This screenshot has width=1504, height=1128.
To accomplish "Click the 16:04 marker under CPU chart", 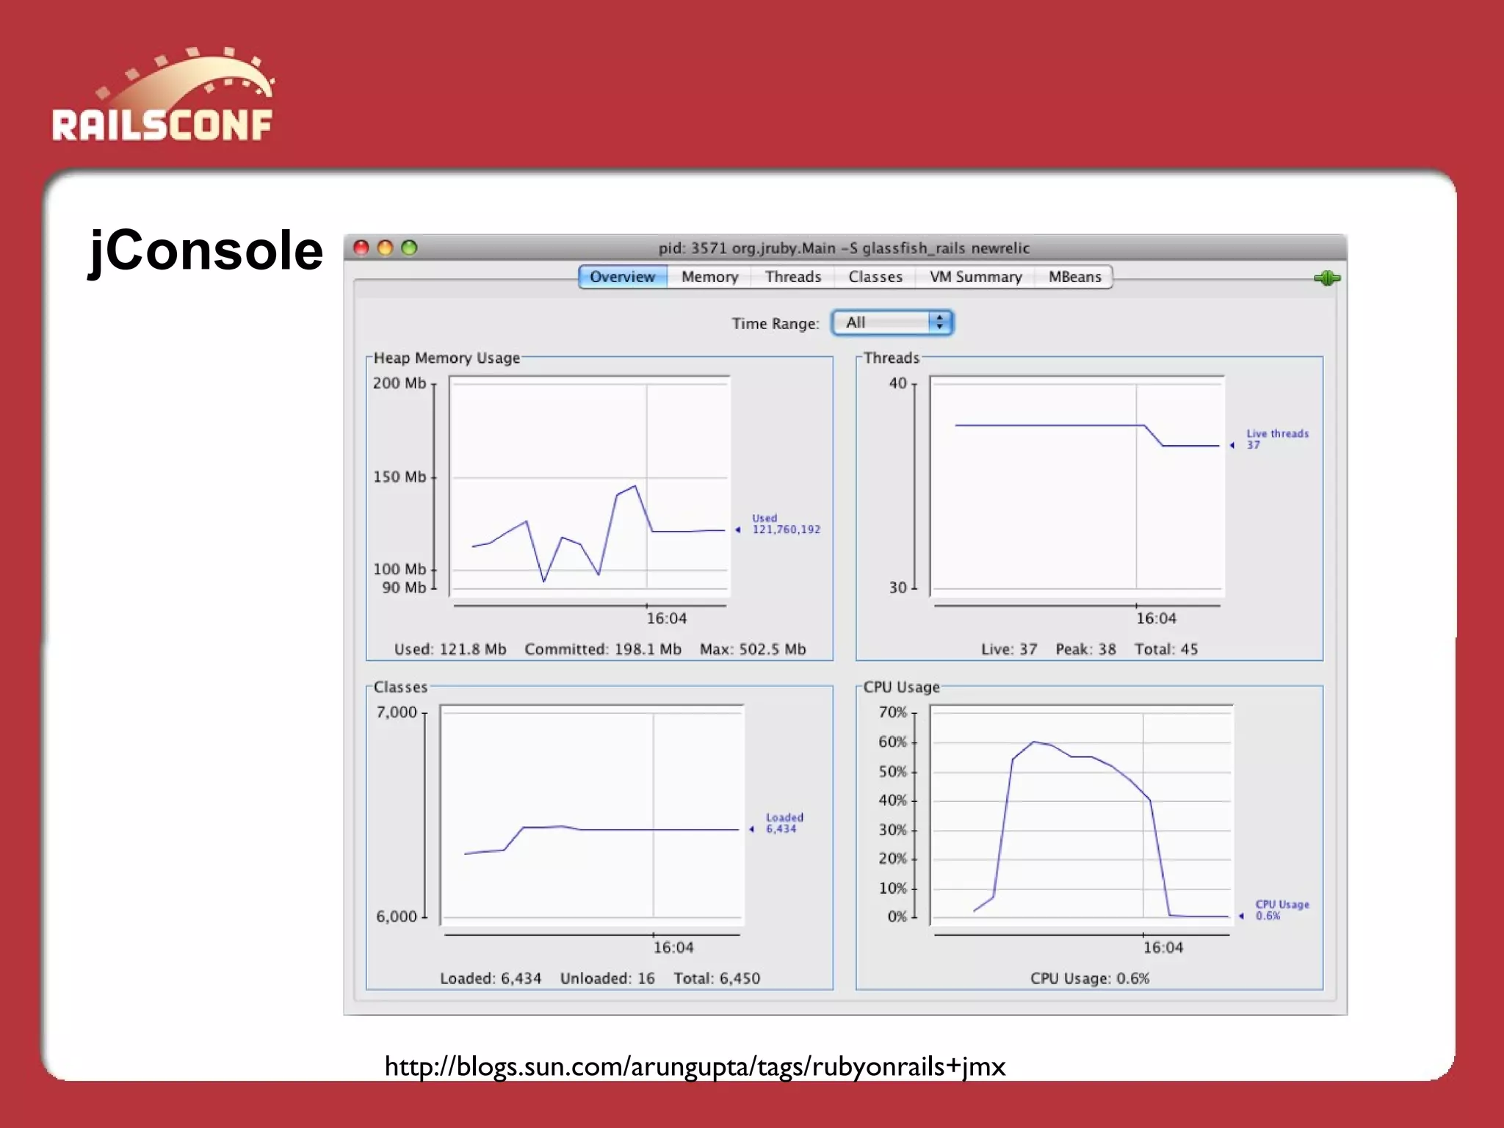I will [1163, 947].
